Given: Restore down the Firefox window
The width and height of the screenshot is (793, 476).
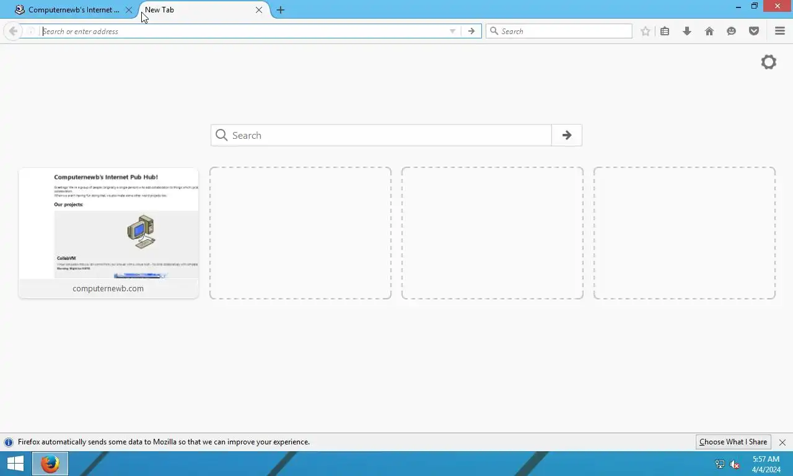Looking at the screenshot, I should (755, 6).
